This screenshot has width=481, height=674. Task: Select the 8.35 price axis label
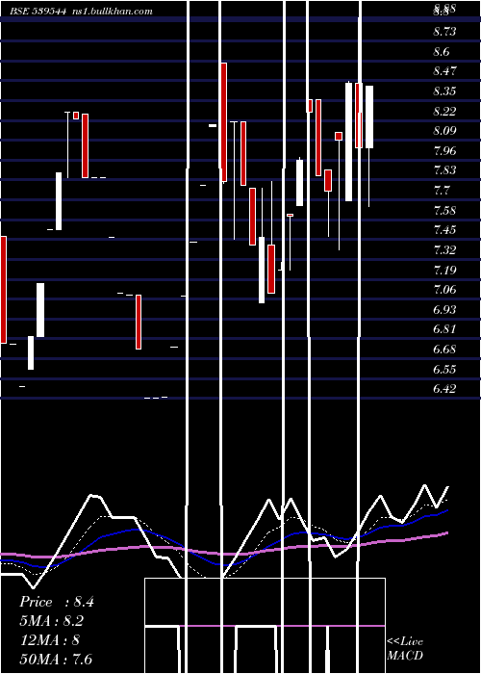(x=444, y=91)
